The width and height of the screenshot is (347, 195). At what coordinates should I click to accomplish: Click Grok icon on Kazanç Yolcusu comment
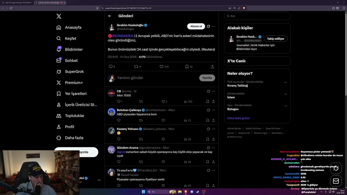pyautogui.click(x=208, y=129)
